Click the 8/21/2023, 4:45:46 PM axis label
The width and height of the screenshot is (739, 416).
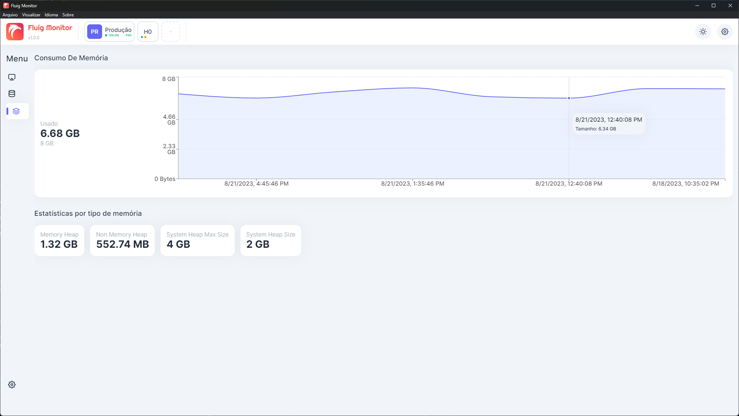(x=257, y=184)
